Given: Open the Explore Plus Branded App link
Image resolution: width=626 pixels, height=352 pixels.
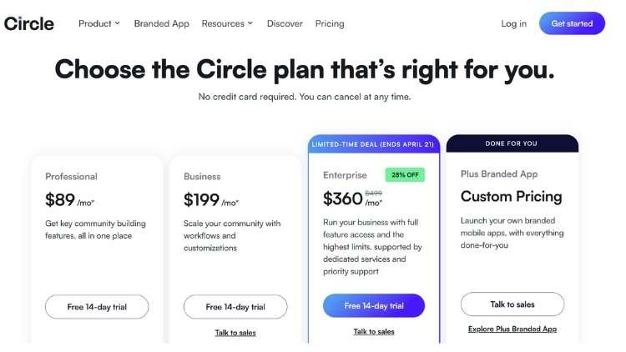Looking at the screenshot, I should pos(512,329).
